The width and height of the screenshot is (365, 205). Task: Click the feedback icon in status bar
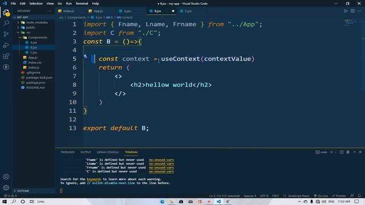[352, 196]
